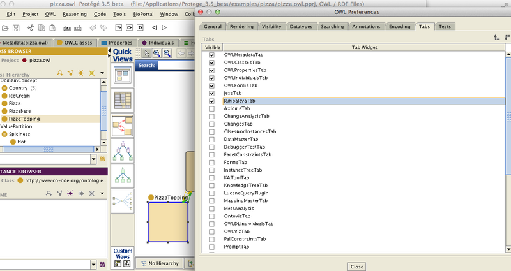Viewport: 511px width, 271px height.
Task: Click the '?' check consistency toolbar icon
Action: coord(119,27)
